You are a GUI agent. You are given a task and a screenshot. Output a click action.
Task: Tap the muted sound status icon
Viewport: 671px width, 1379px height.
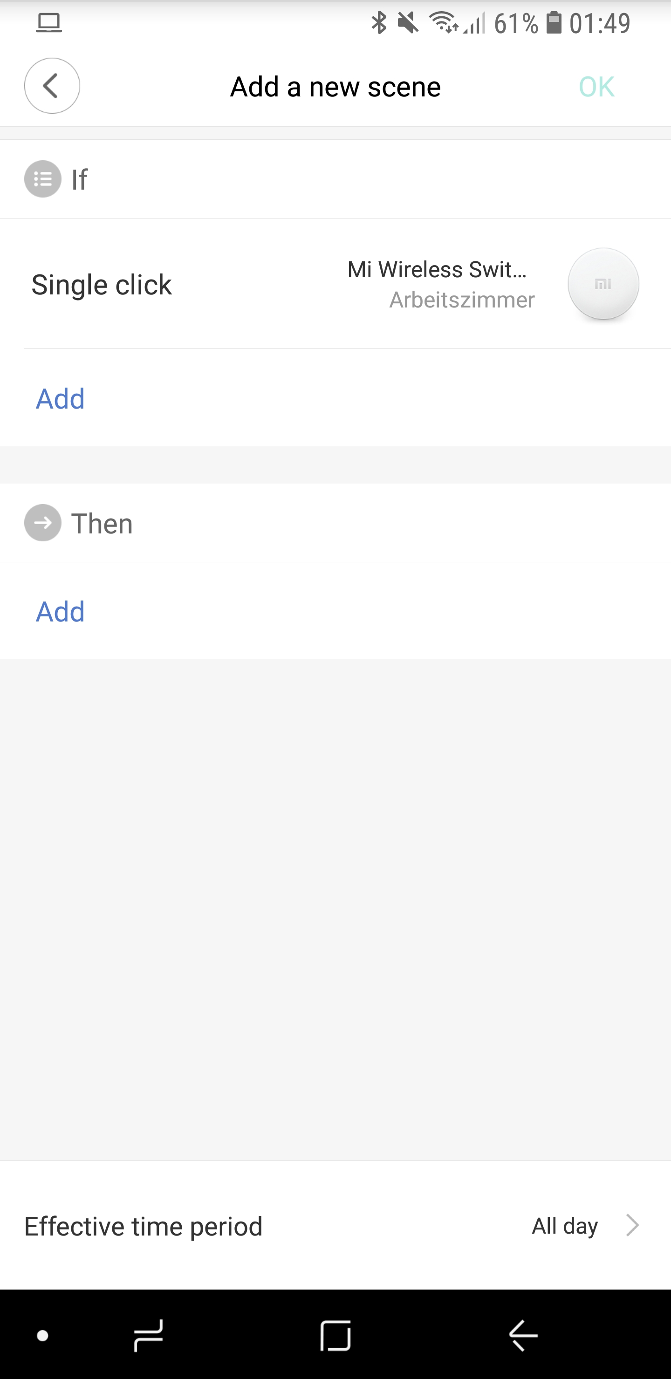coord(408,23)
